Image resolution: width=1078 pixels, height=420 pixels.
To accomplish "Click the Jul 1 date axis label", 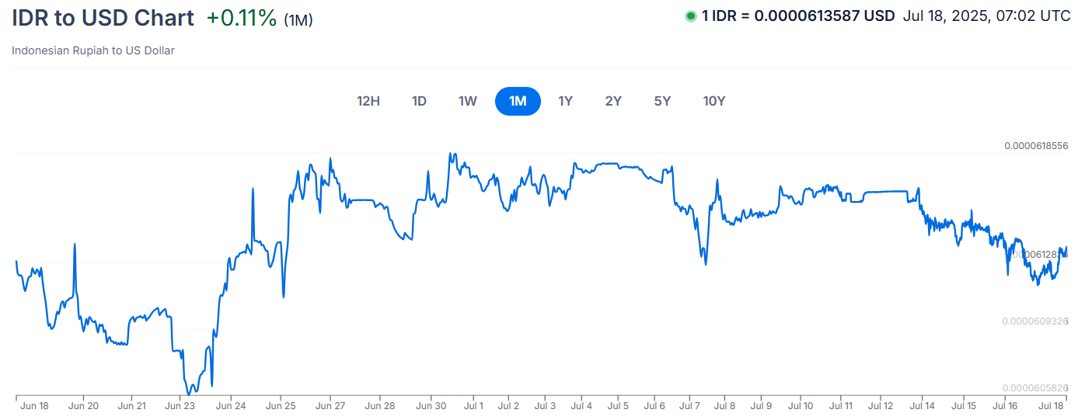I will [x=473, y=406].
